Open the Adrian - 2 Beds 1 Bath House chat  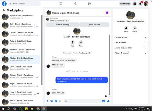(20, 102)
